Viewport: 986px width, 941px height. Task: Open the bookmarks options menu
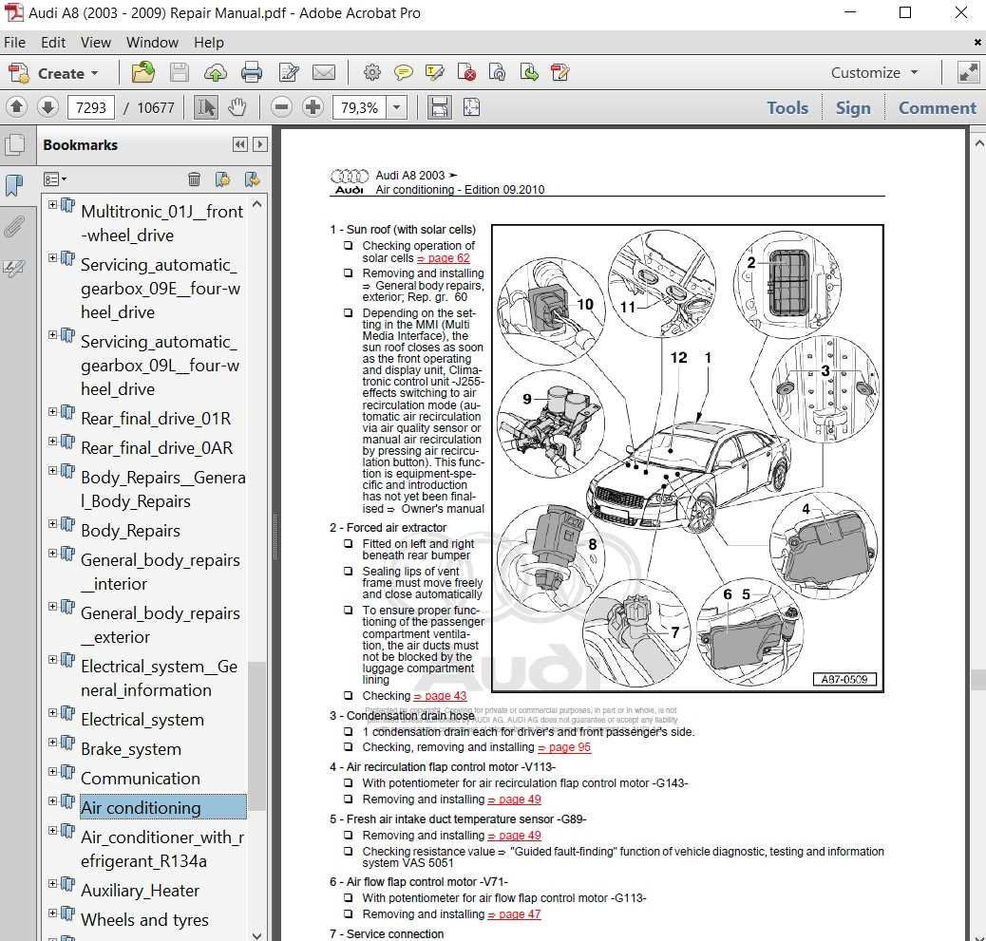pos(55,179)
